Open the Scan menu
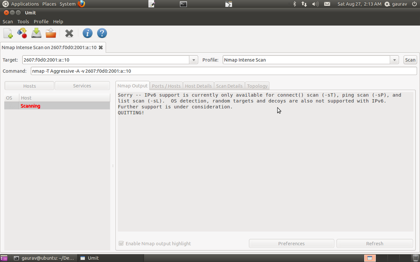This screenshot has height=262, width=420. pyautogui.click(x=8, y=22)
